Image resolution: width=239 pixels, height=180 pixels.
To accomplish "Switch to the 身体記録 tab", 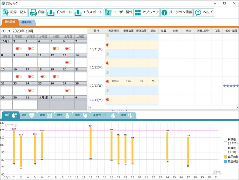I will (x=10, y=22).
